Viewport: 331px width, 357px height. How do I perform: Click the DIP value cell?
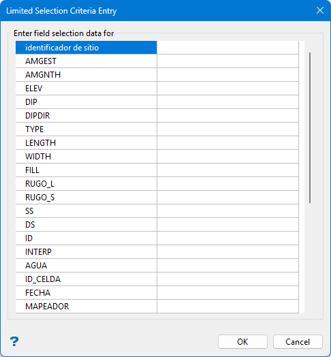point(227,102)
